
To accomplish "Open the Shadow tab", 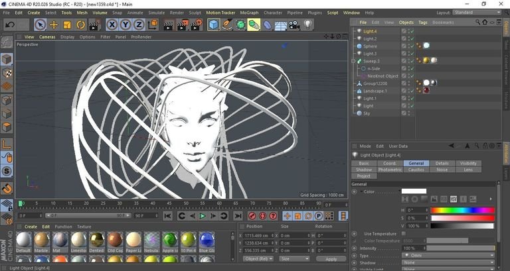I will [364, 170].
